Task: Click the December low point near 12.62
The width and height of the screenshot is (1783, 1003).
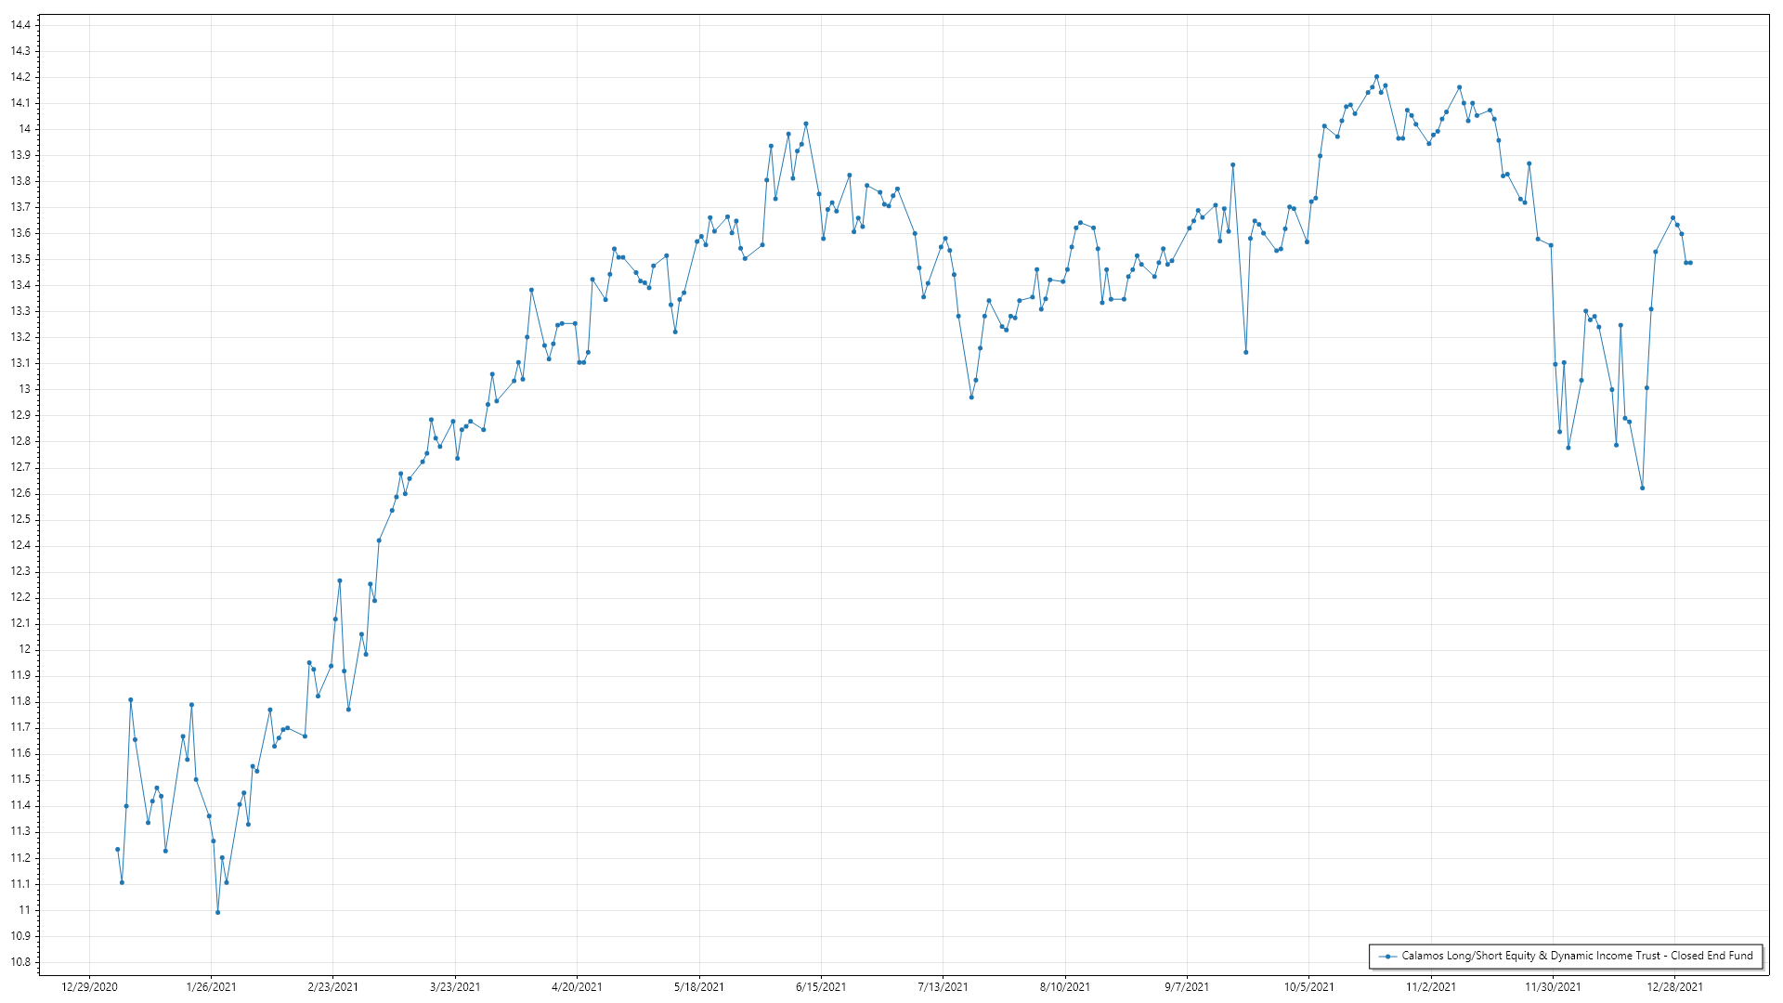Action: tap(1642, 488)
